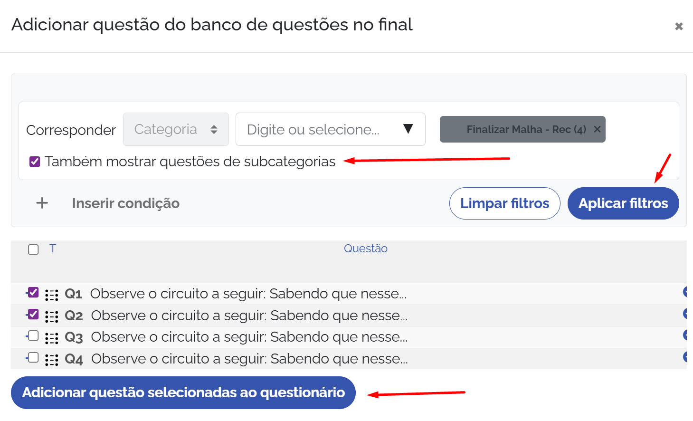Sort by the 'Questão' column header
693x421 pixels.
[365, 249]
